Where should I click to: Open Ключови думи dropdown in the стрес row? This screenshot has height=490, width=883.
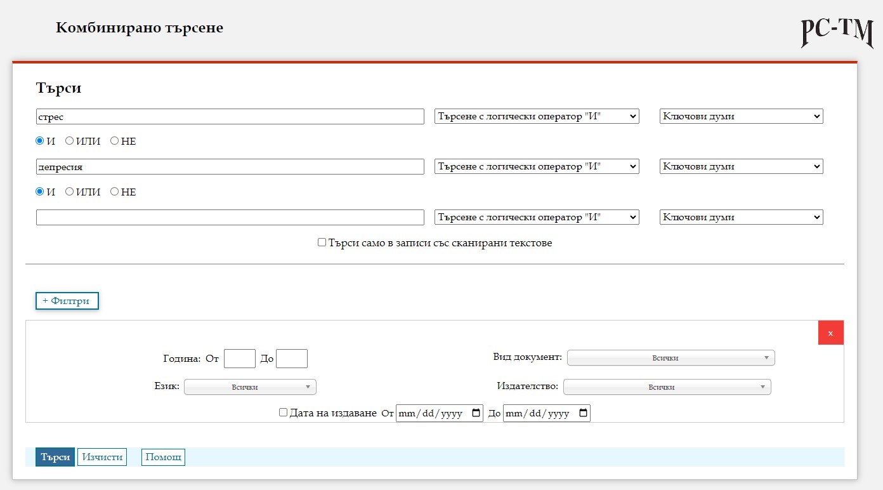tap(742, 116)
